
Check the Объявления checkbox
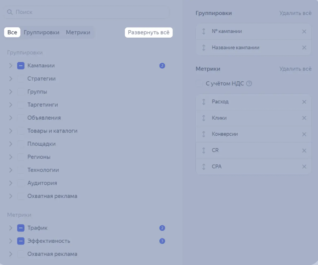(21, 118)
